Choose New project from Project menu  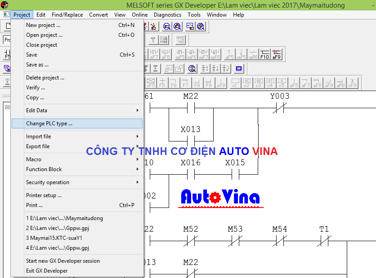click(x=77, y=25)
